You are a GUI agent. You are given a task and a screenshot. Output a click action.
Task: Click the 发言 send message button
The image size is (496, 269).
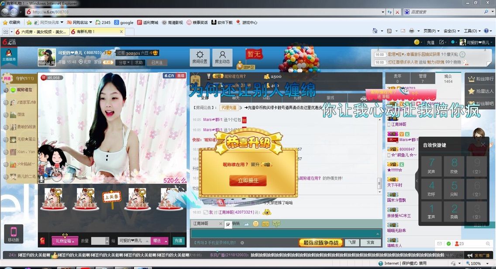pyautogui.click(x=370, y=242)
